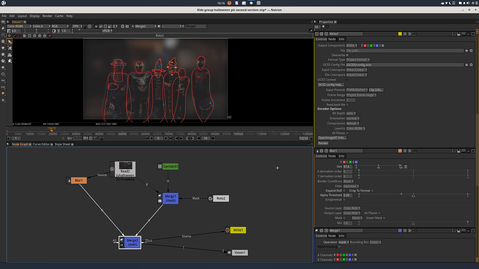Click the help icon on Blur1 panel
The width and height of the screenshot is (479, 269).
click(x=453, y=151)
